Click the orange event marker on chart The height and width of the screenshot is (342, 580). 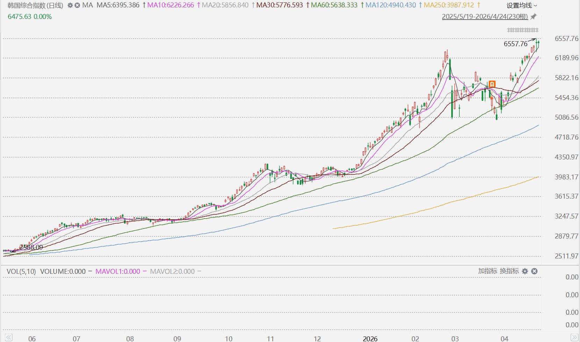click(492, 84)
